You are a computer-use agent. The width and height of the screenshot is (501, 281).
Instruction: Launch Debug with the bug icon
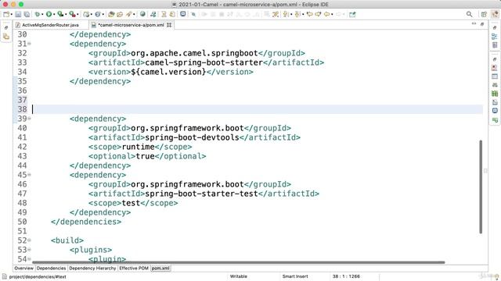point(38,14)
